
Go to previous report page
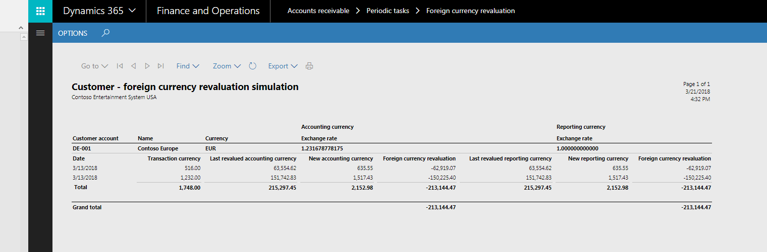coord(133,66)
